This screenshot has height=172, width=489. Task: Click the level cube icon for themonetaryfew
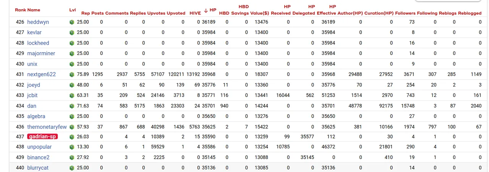[71, 127]
